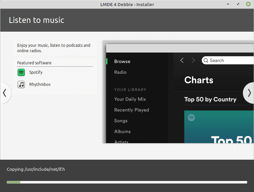This screenshot has width=254, height=192.
Task: Click the Spotify back chevron in screenshot
Action: (x=182, y=60)
